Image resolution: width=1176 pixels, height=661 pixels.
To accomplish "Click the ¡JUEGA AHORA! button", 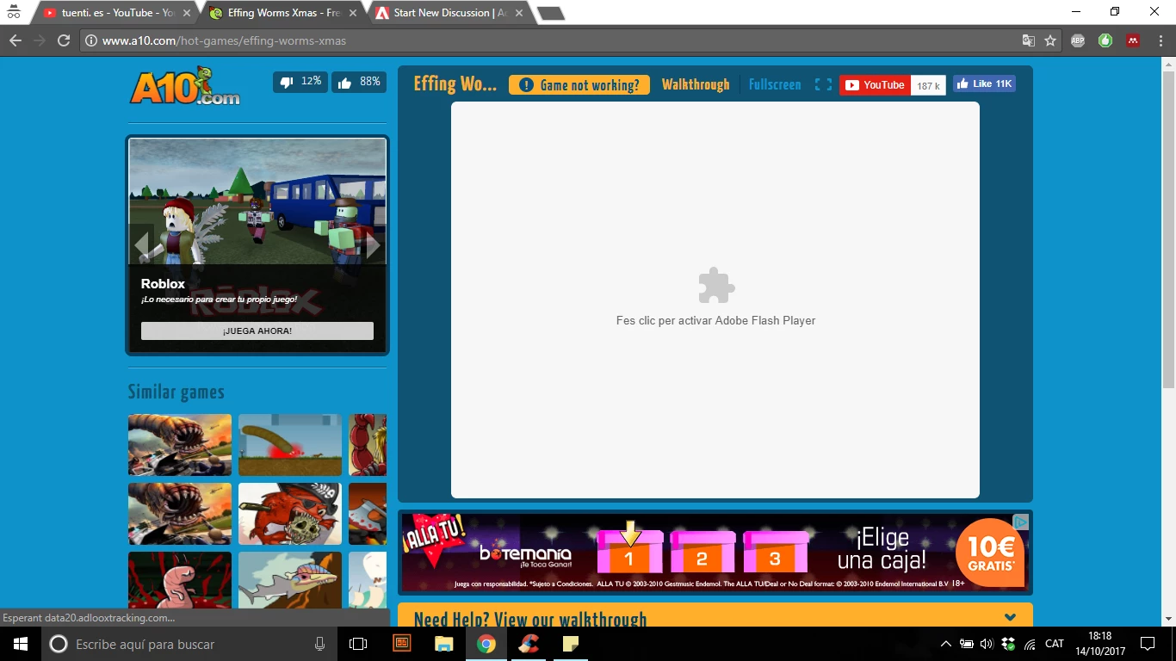I will 257,330.
